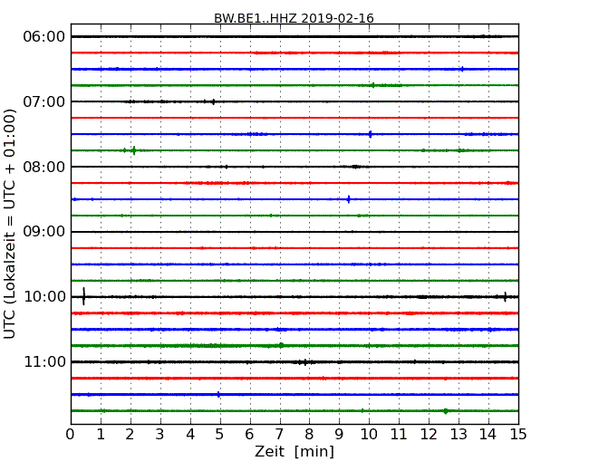Click the x-axis tick label 4

190,434
